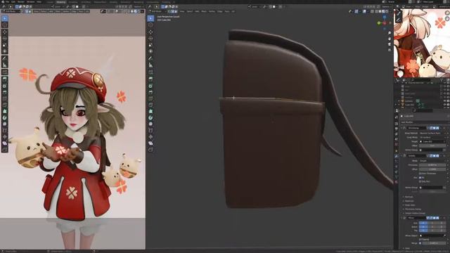Switch to the UV Editing workspace tab
Screen dimensions: 450x253
pyautogui.click(x=86, y=1)
